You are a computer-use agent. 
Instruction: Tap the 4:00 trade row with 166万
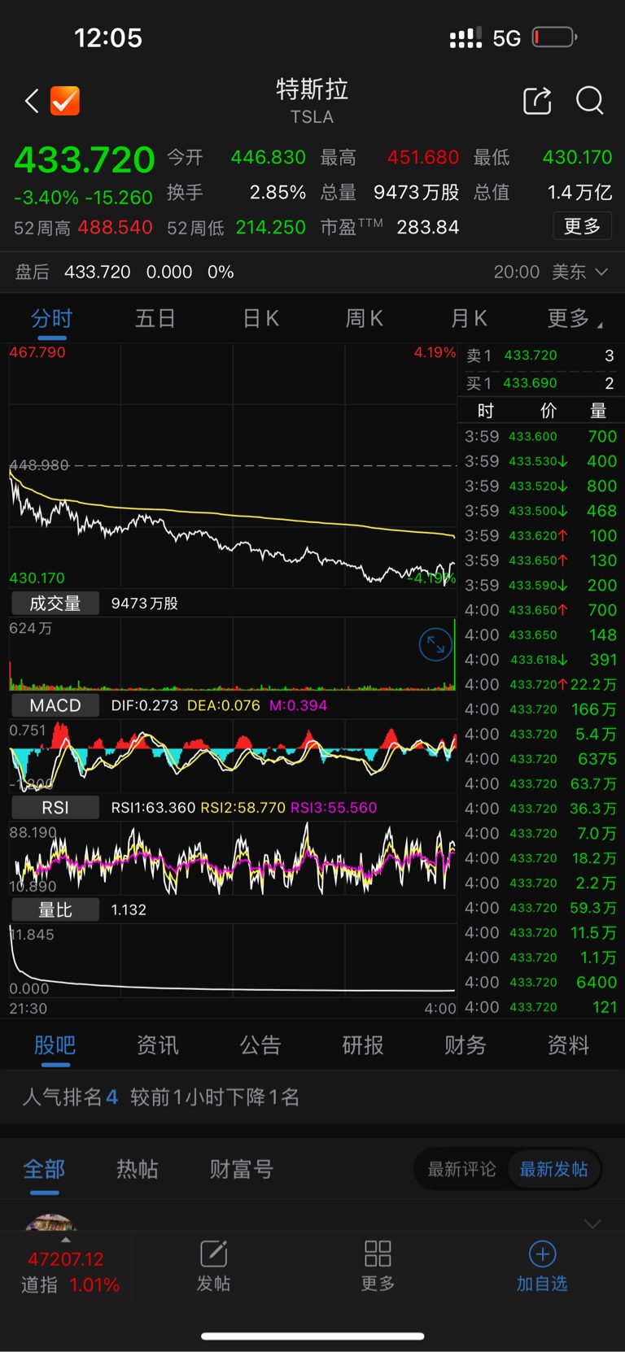[x=540, y=709]
